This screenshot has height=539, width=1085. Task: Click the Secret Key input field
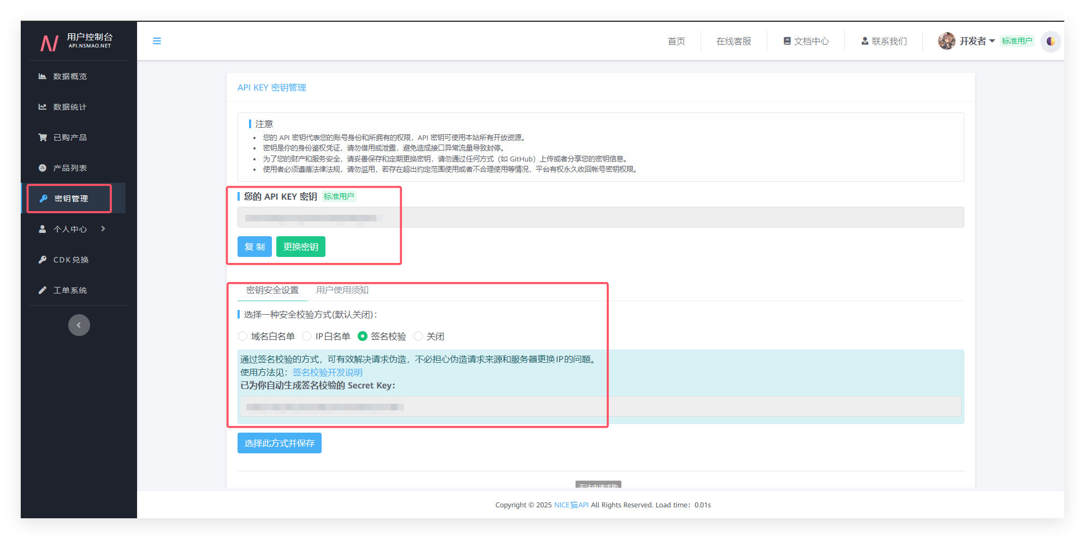tap(601, 406)
